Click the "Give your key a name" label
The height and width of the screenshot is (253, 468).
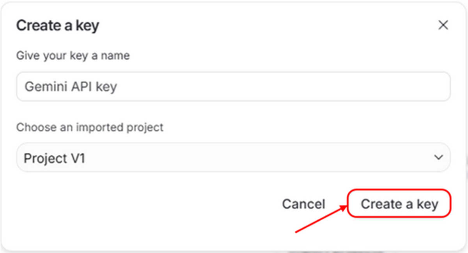pyautogui.click(x=73, y=56)
